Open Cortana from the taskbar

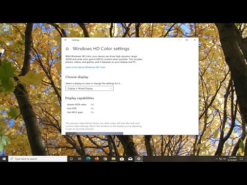71,159
